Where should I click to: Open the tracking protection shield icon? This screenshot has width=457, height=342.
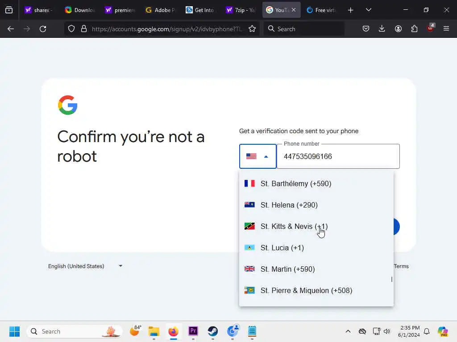(71, 29)
